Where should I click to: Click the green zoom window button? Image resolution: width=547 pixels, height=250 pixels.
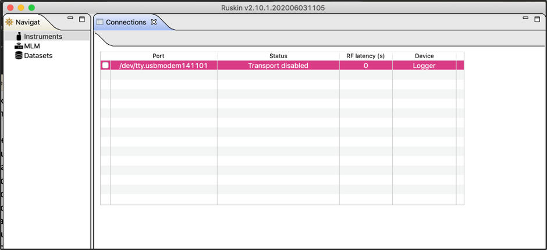pyautogui.click(x=31, y=8)
